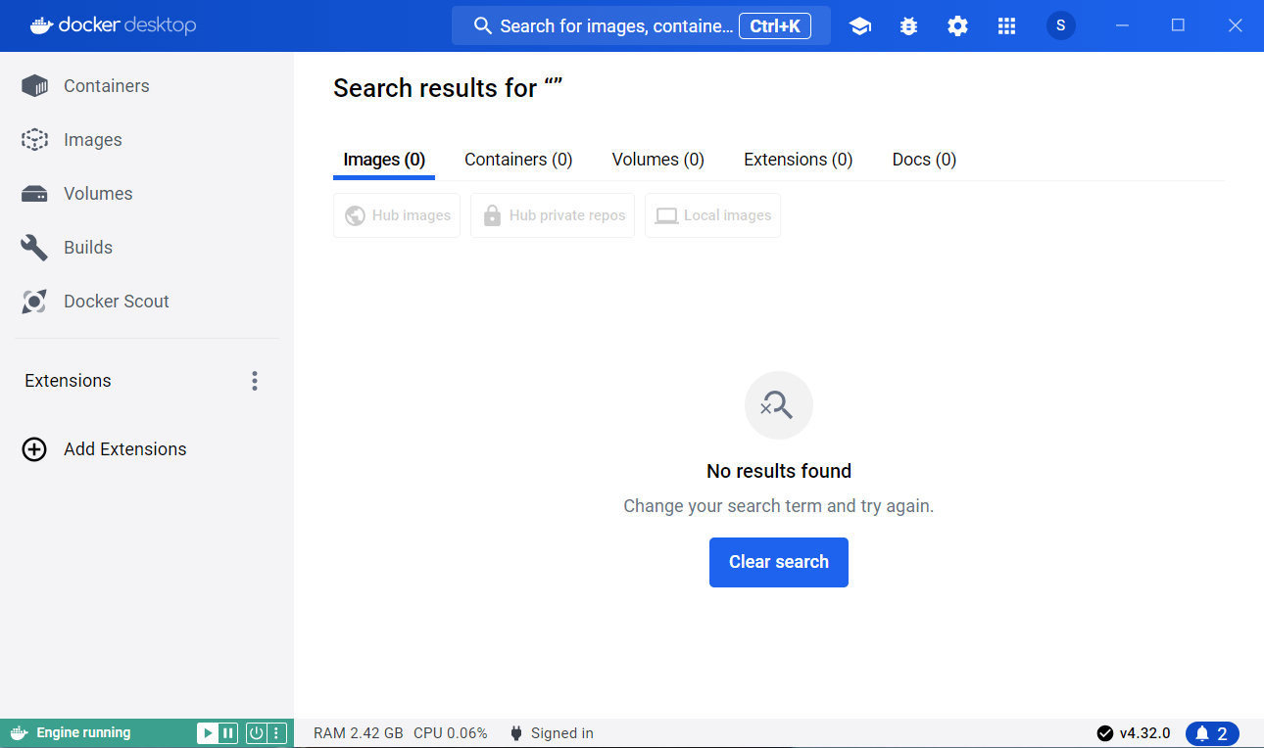Click the search bar input
The height and width of the screenshot is (748, 1264).
(x=641, y=25)
